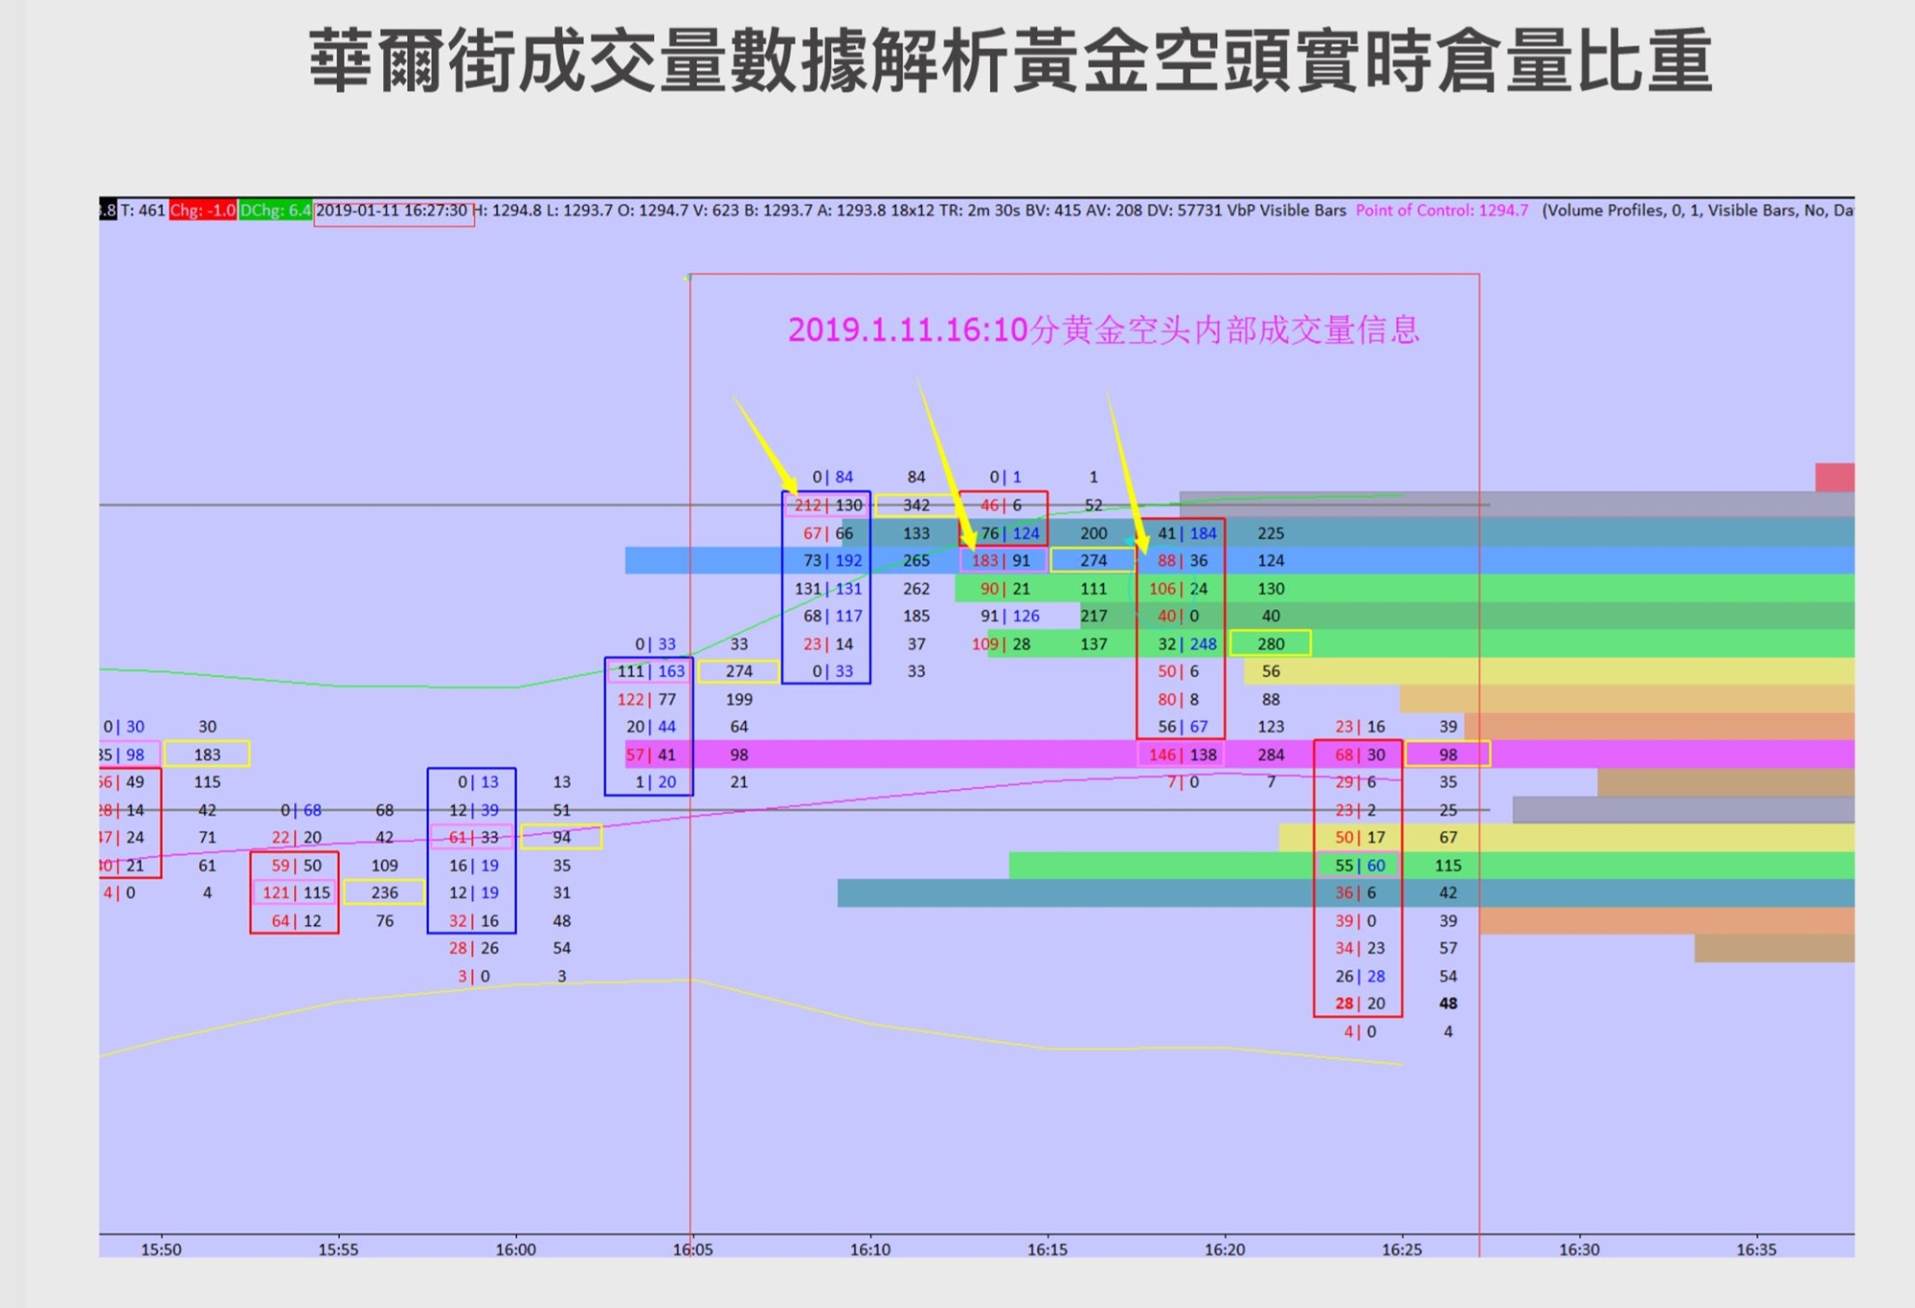
Task: Click the 121| 115 bid-ask cell
Action: coord(295,892)
